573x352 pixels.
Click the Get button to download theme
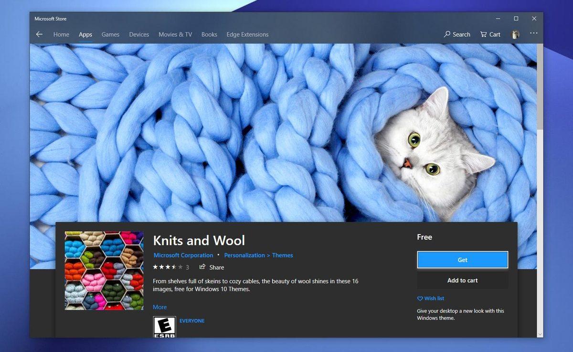click(x=462, y=260)
